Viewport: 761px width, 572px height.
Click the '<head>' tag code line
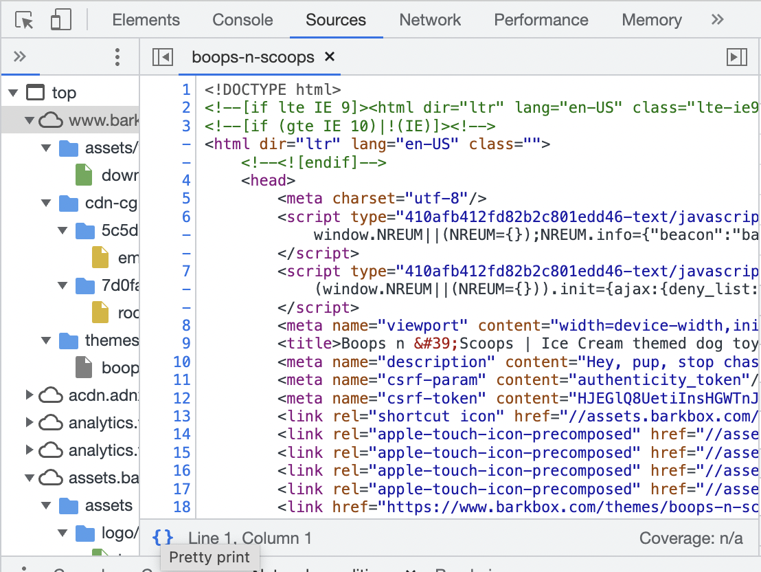click(x=268, y=180)
